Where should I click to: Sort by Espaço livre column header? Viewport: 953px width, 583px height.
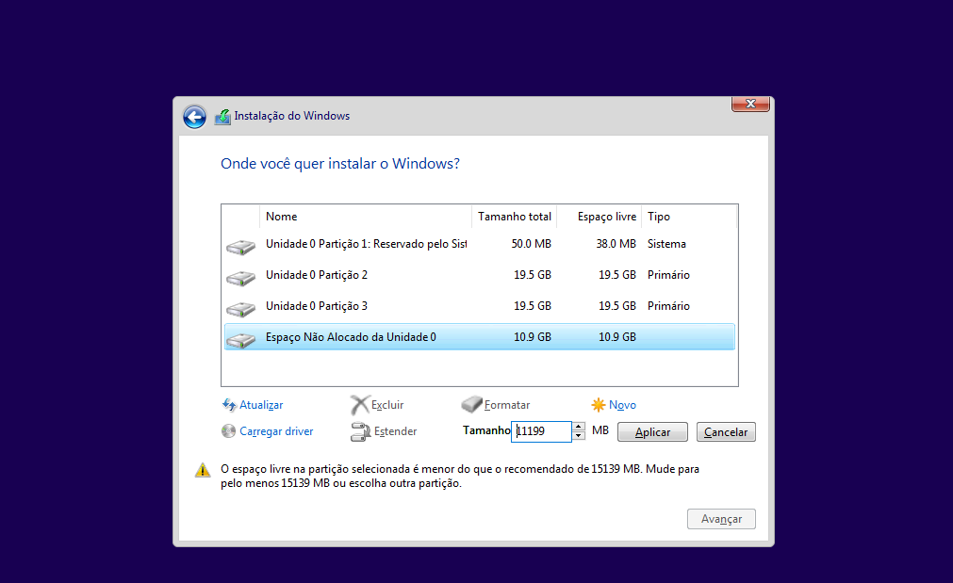600,217
